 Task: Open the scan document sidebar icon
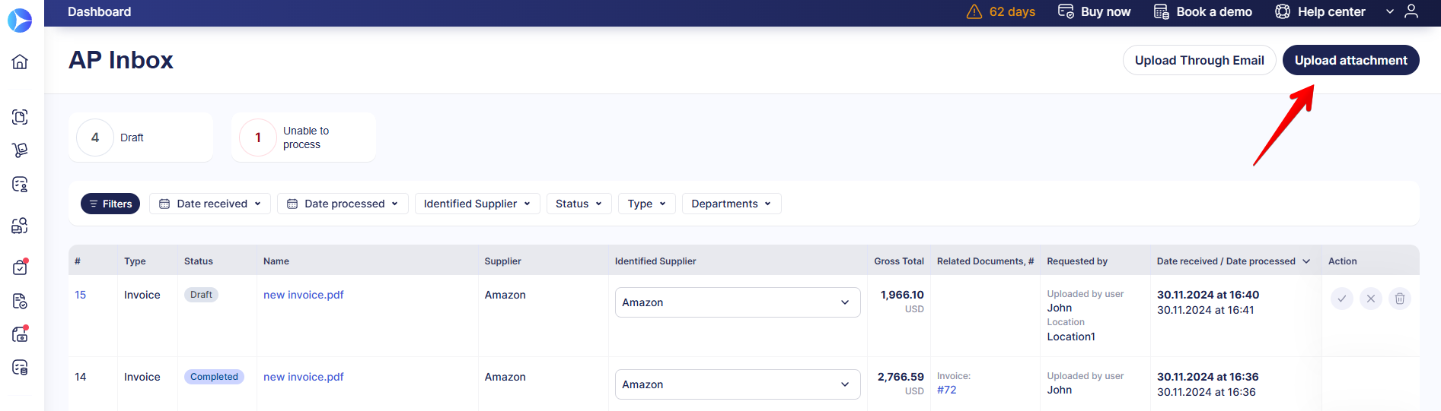coord(20,117)
